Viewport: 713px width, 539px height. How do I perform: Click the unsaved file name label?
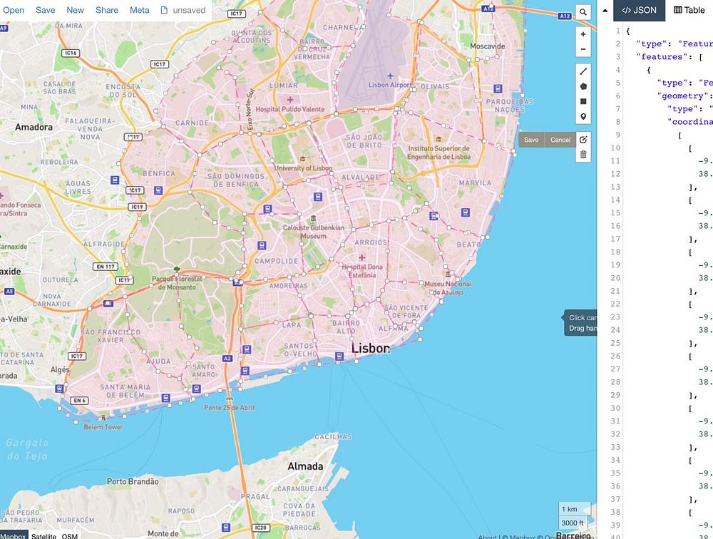(x=189, y=10)
